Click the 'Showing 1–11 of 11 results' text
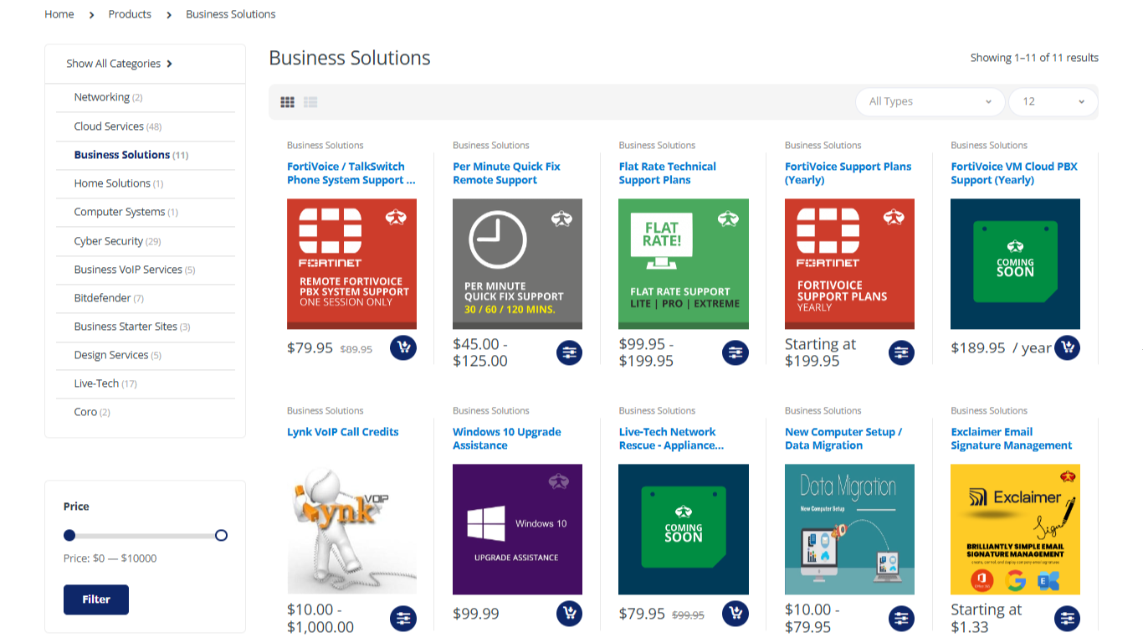This screenshot has width=1143, height=643. pos(1034,58)
